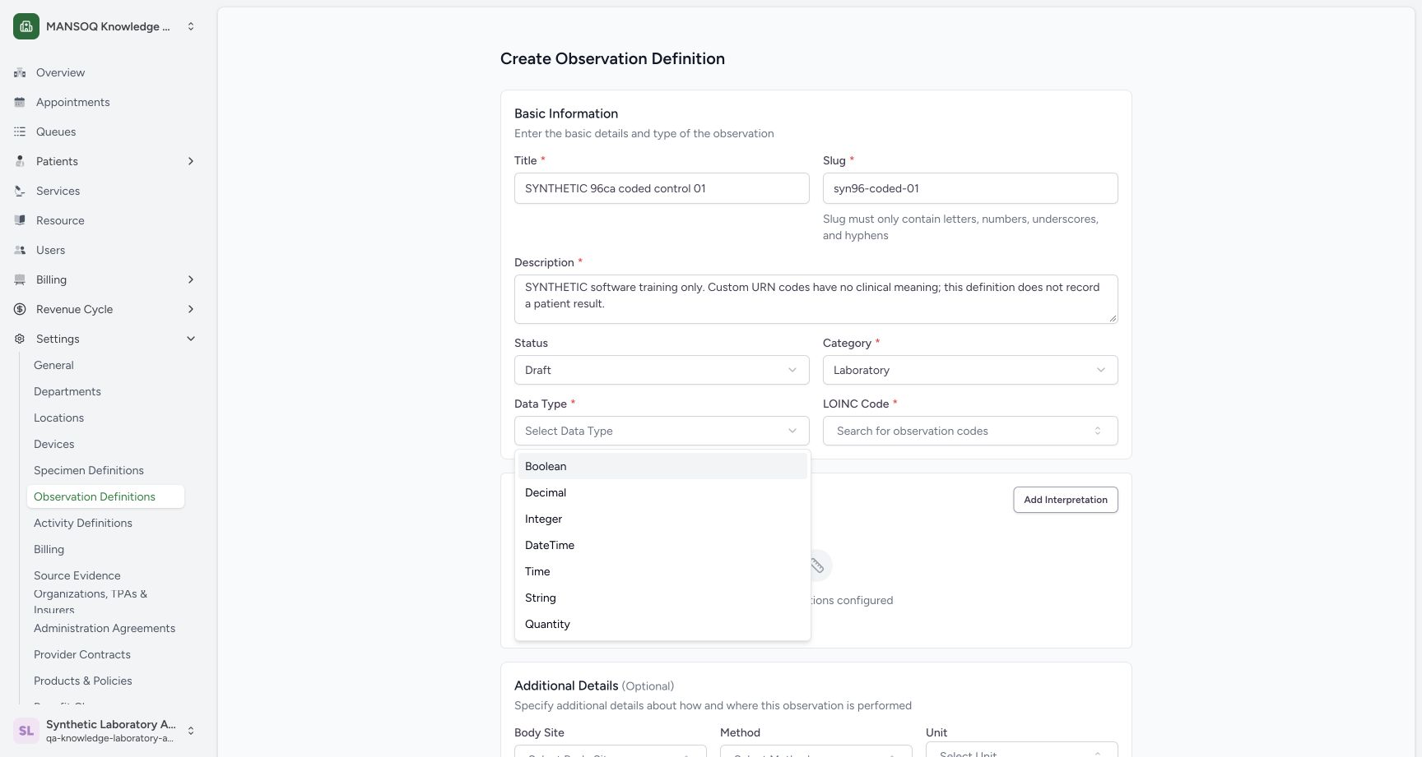Open the Status dropdown showing Draft
Screen dimensions: 1422x757
tap(662, 370)
